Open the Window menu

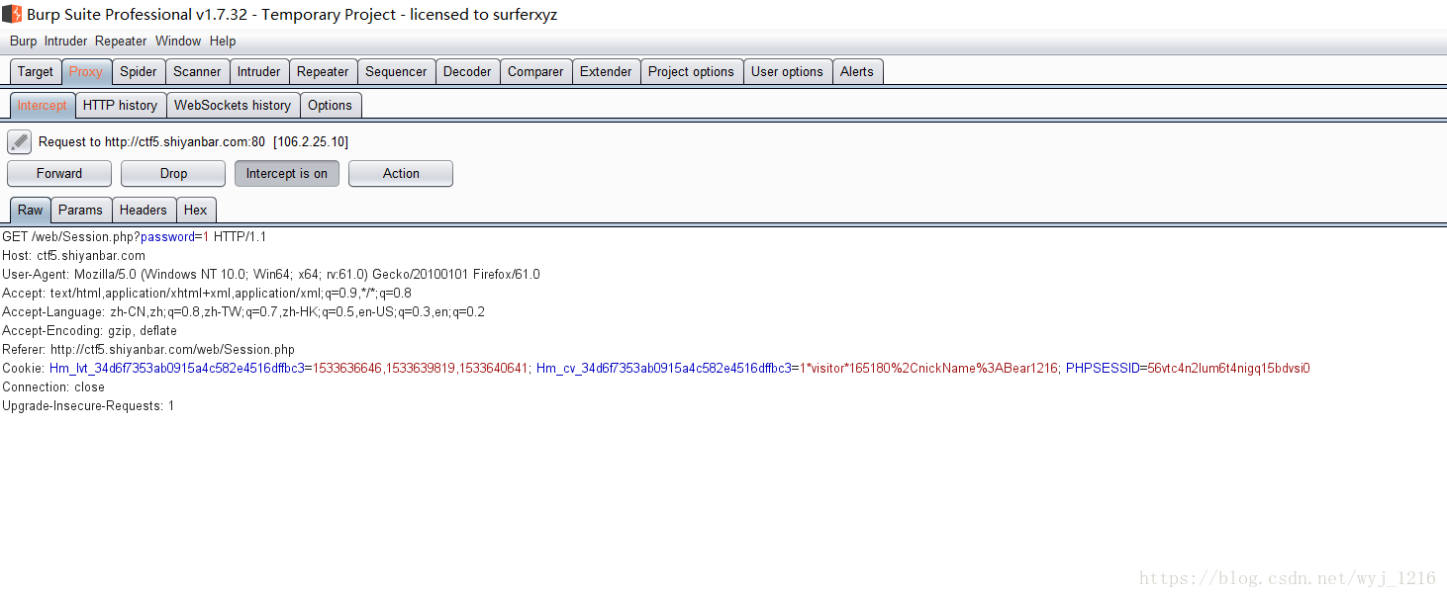point(178,41)
